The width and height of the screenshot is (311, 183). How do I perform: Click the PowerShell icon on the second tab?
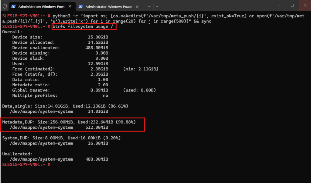pyautogui.click(x=80, y=7)
